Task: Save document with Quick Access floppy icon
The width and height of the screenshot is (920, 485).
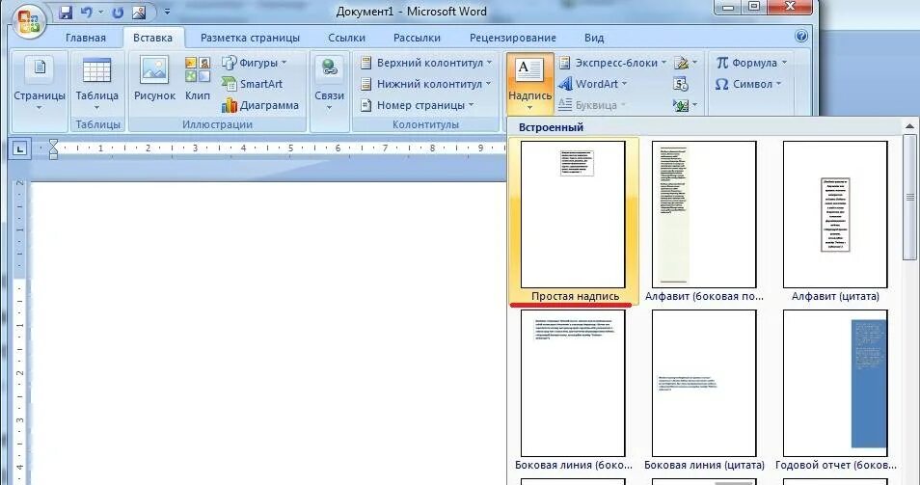Action: coord(66,12)
